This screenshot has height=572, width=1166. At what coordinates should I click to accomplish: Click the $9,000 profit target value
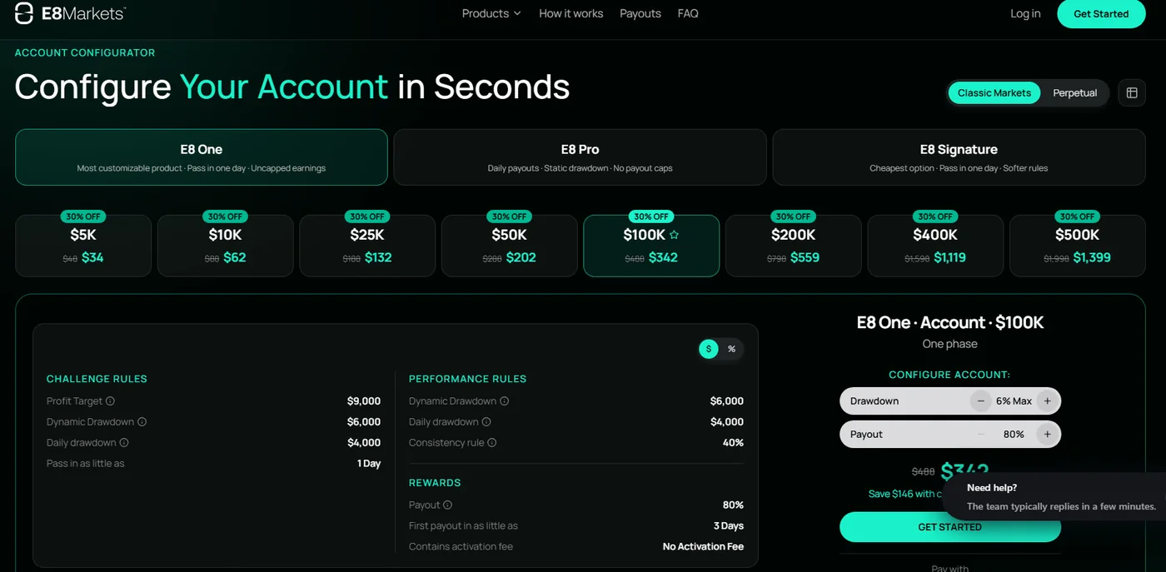(364, 401)
